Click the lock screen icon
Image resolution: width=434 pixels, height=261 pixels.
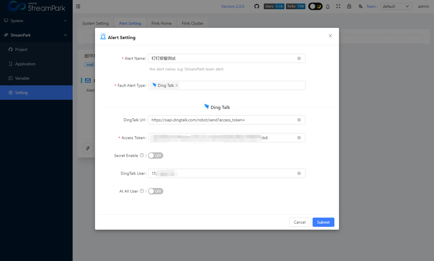[349, 6]
